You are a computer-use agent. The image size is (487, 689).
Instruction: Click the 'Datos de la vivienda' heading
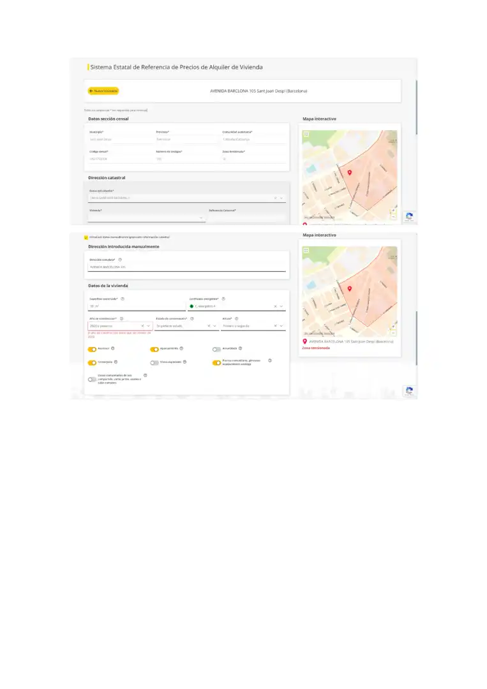(x=108, y=286)
